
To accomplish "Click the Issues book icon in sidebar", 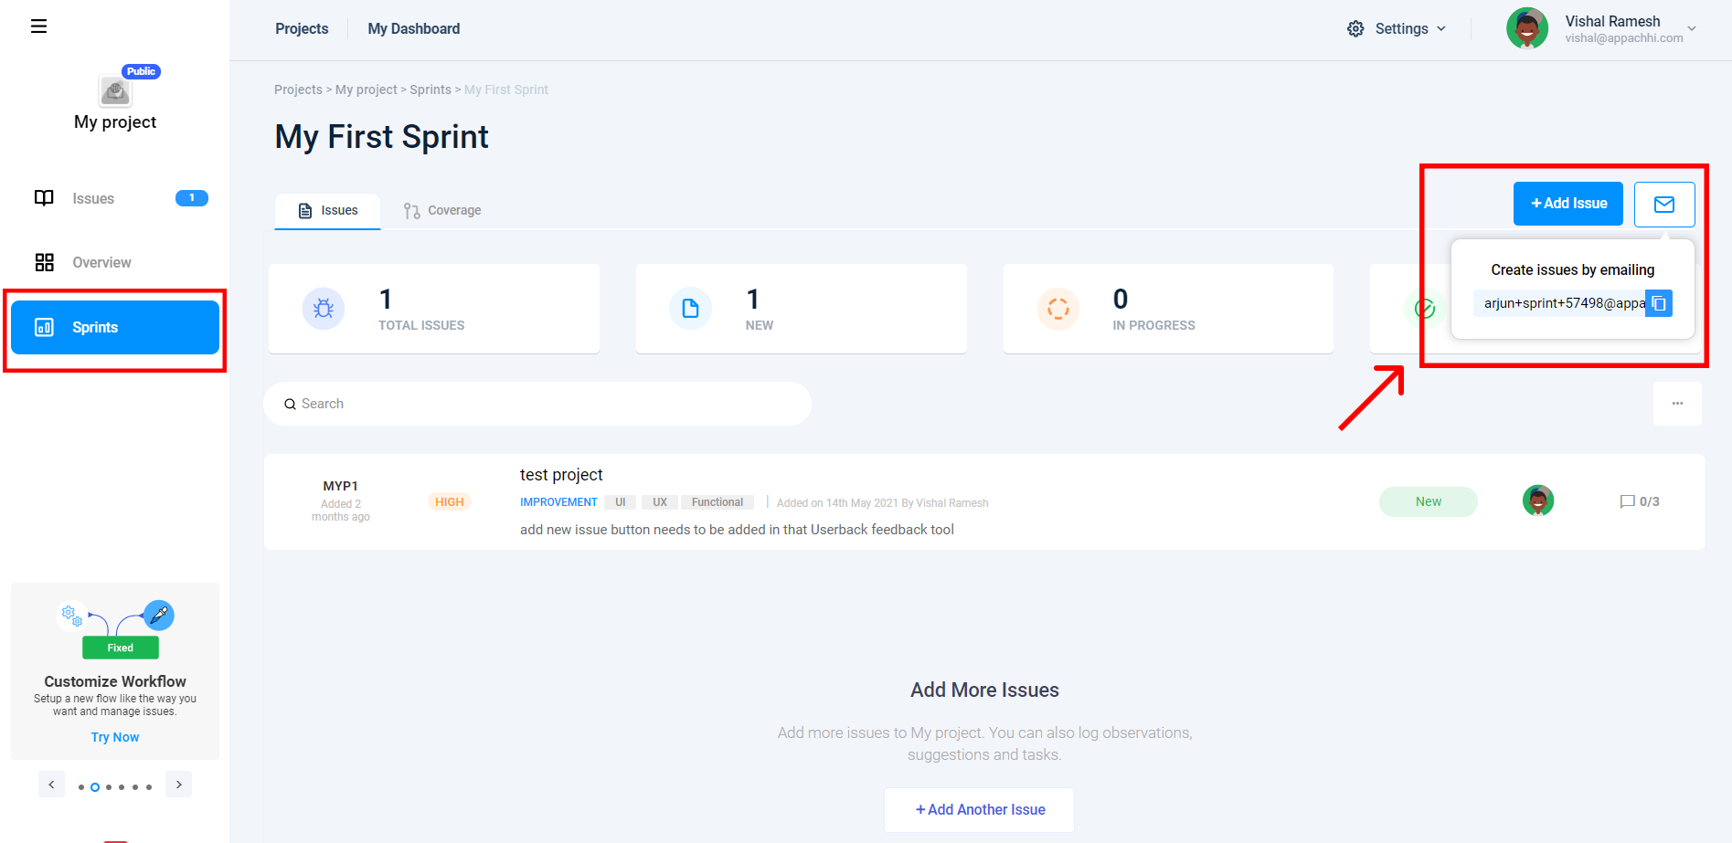I will (x=44, y=198).
